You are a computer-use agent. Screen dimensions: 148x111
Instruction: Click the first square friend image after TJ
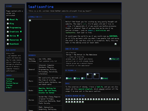[89, 76]
